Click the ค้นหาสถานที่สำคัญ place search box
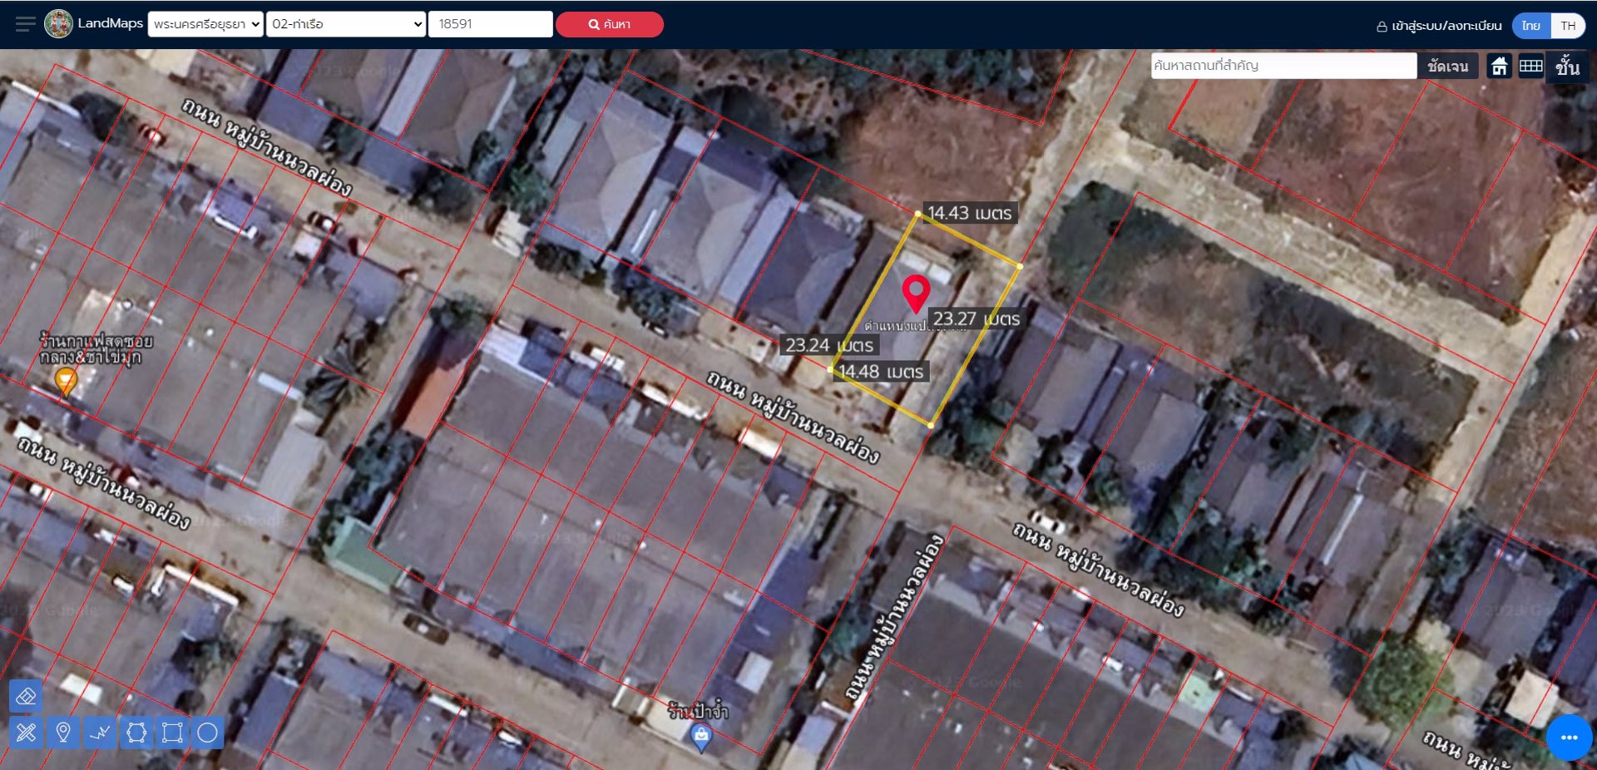Screen dimensions: 1597x770 [x=1283, y=66]
